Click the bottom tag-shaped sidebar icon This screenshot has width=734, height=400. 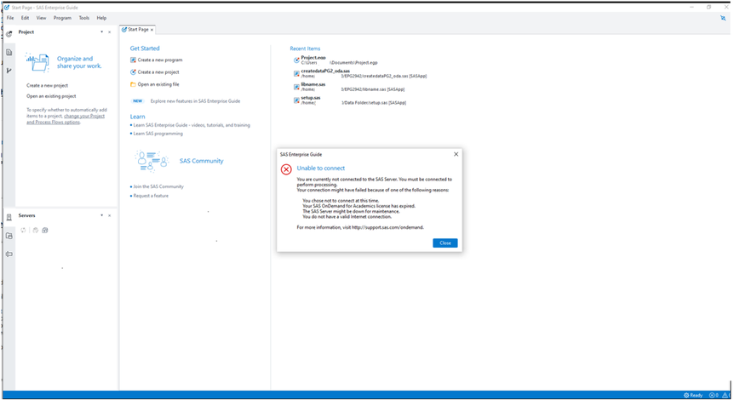click(9, 254)
